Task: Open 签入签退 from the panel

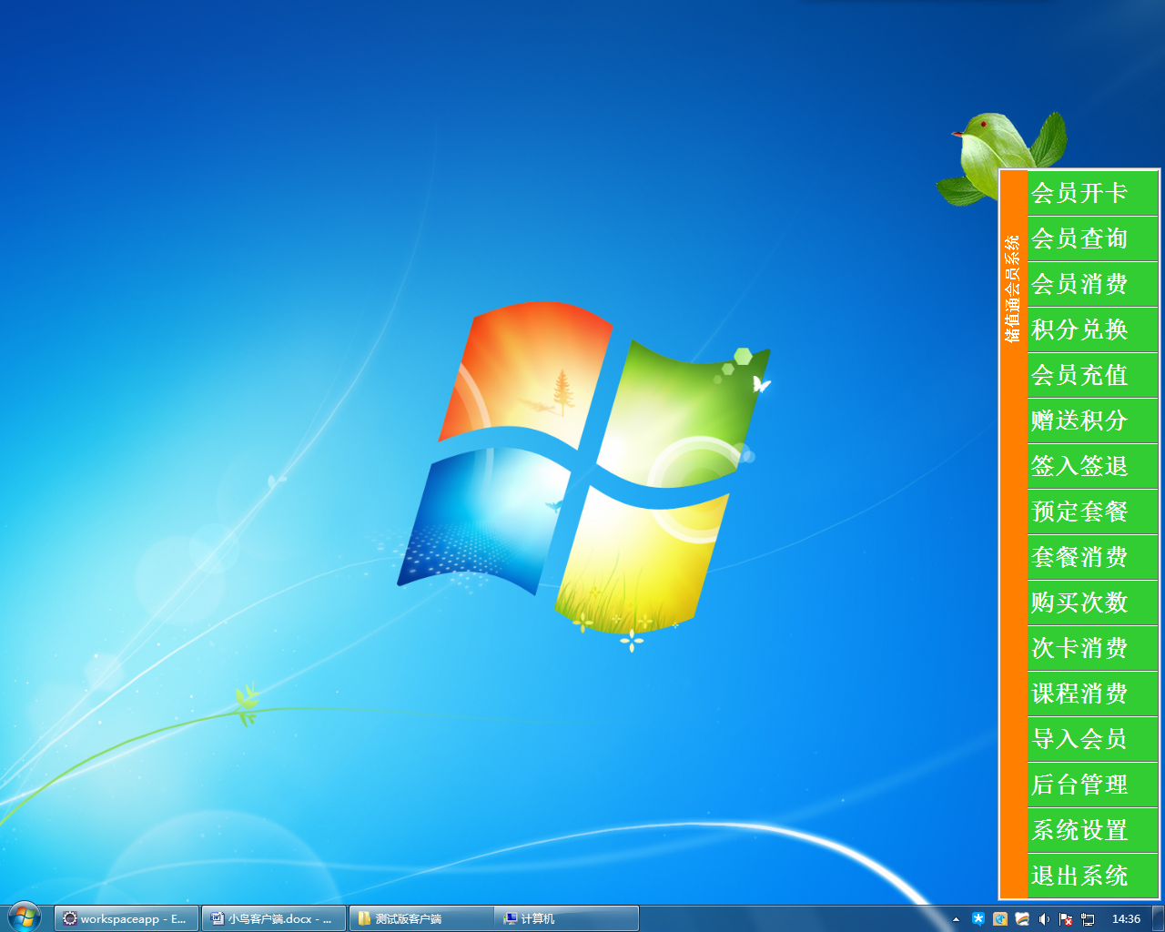Action: click(x=1092, y=466)
